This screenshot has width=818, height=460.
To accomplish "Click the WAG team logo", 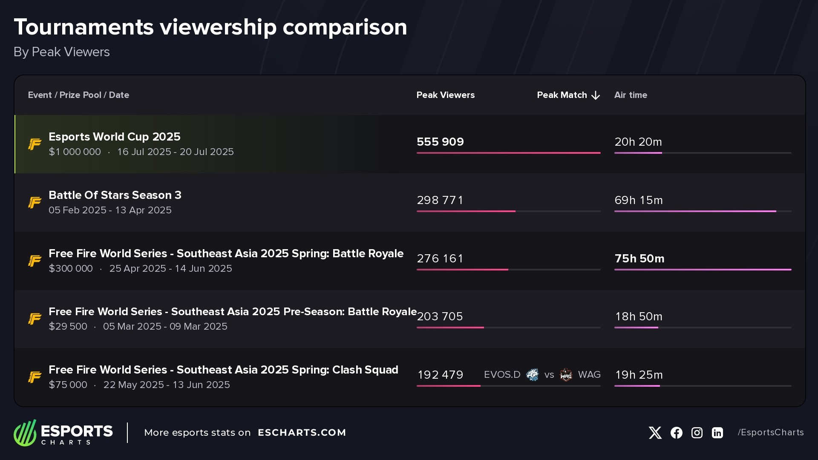I will pos(566,375).
